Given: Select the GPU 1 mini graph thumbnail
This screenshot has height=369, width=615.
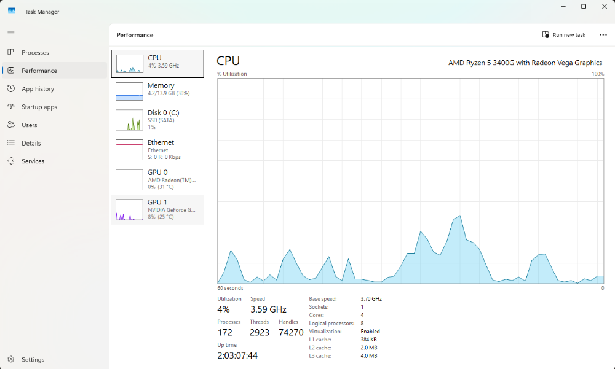Looking at the screenshot, I should [129, 209].
